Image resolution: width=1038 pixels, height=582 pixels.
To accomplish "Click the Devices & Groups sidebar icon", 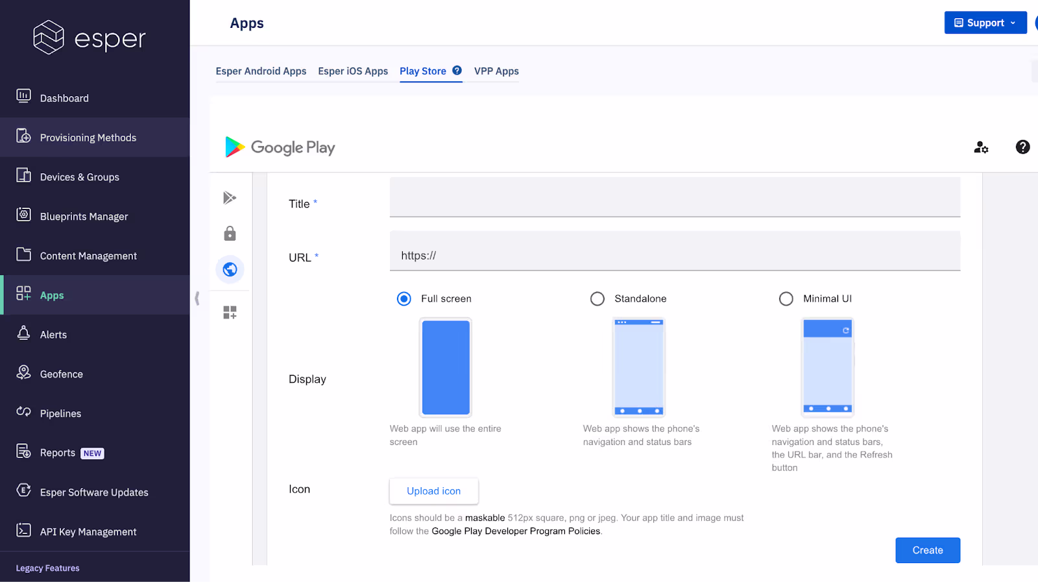I will [23, 176].
